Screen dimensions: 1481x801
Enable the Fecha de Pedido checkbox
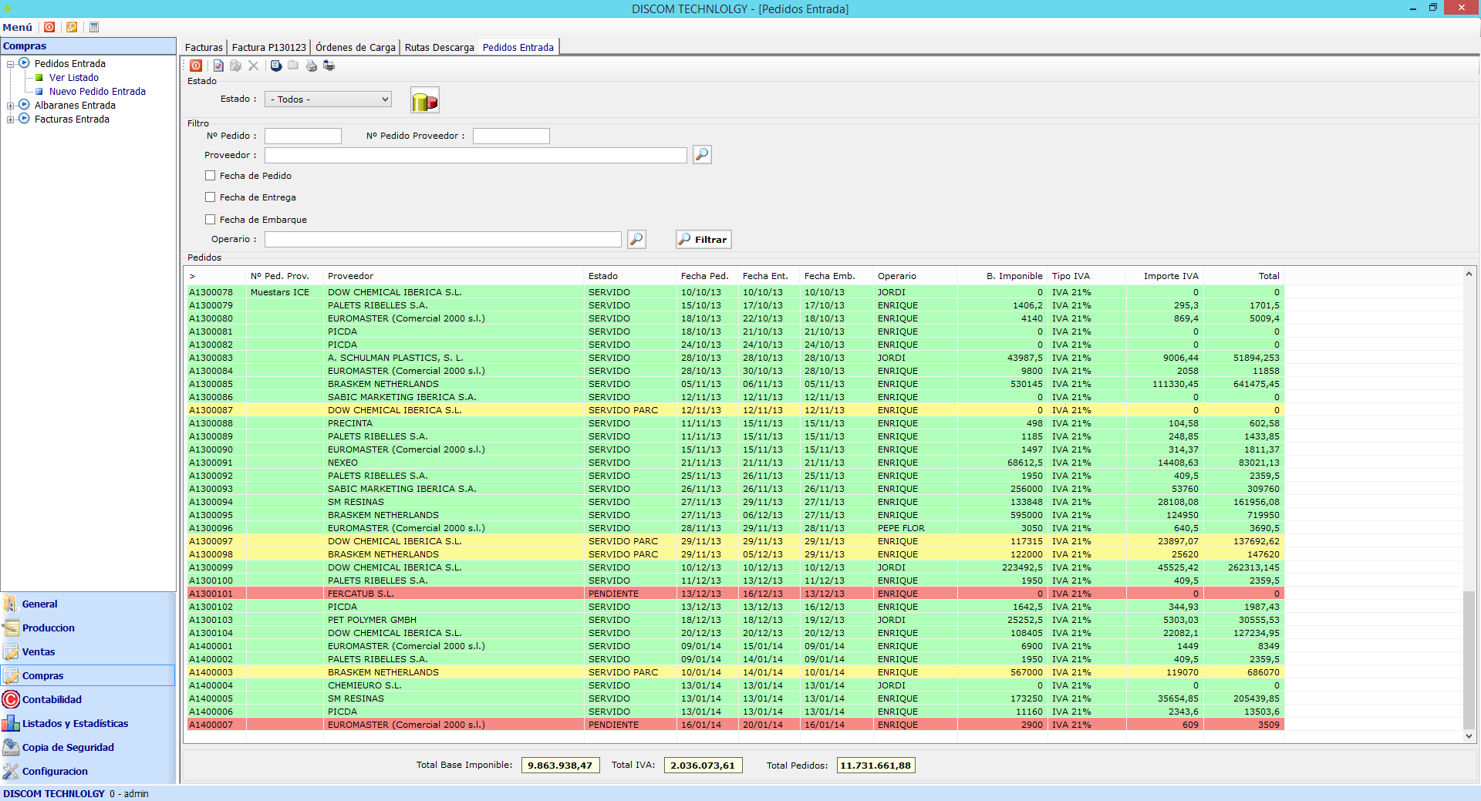point(210,176)
